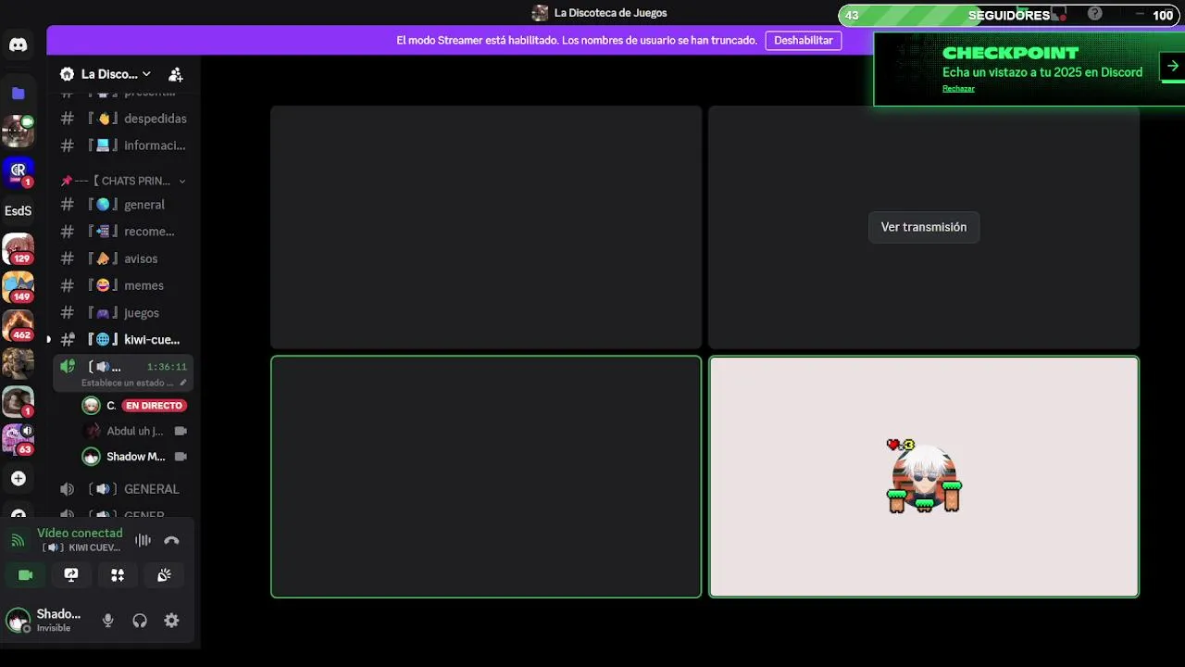This screenshot has width=1185, height=667.
Task: Click the 1:36:11 call timer
Action: (167, 367)
